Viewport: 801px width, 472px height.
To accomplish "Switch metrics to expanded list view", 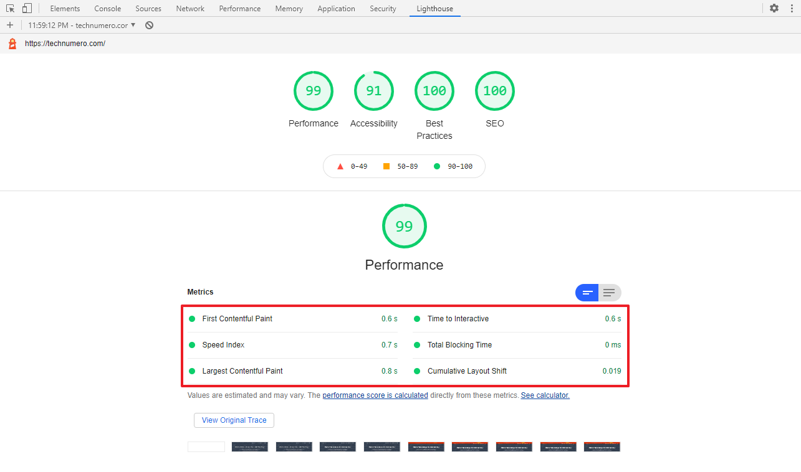I will click(609, 293).
